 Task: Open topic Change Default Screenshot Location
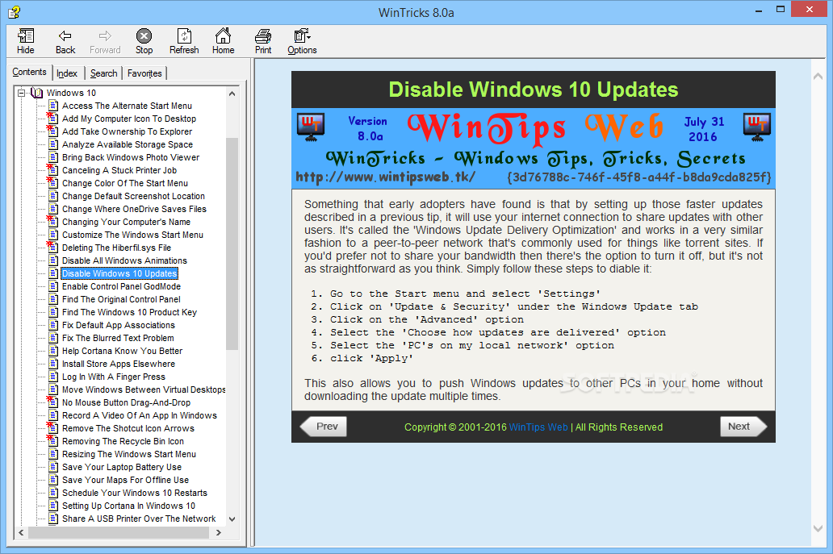133,196
